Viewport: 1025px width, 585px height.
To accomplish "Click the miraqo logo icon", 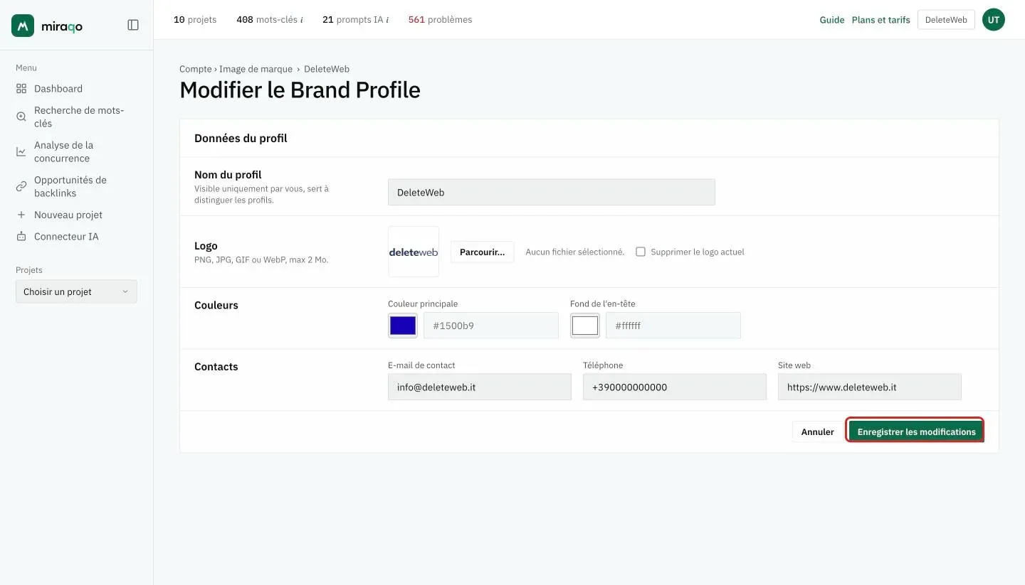I will [23, 26].
